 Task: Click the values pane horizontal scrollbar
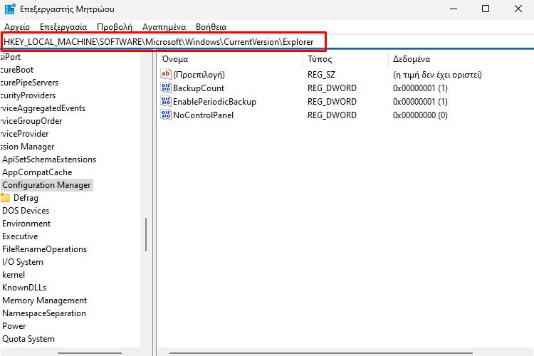[321, 353]
